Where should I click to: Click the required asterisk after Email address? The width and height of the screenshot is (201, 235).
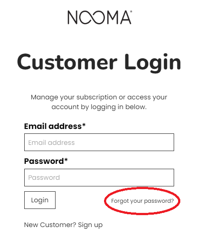[x=84, y=125]
